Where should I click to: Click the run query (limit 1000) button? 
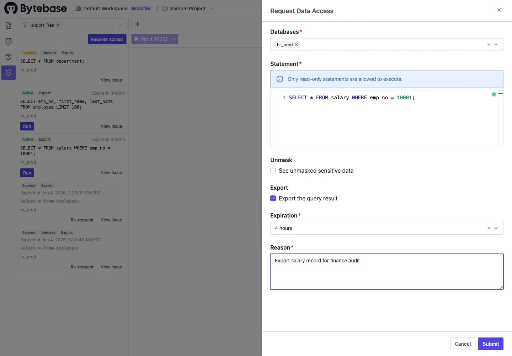point(151,39)
